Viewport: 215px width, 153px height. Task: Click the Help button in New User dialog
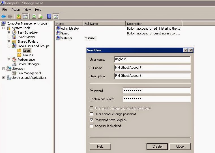click(100, 147)
